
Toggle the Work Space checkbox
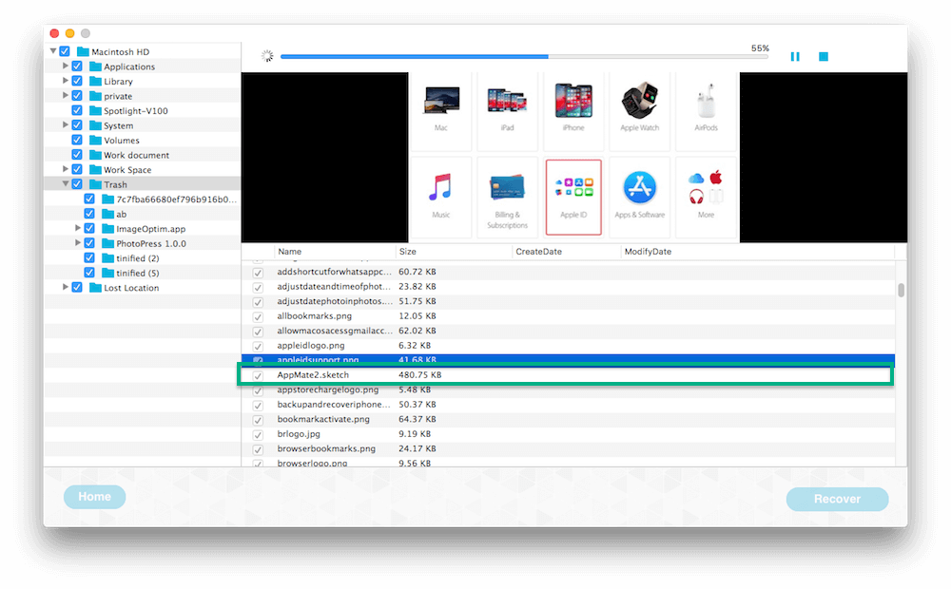[77, 169]
